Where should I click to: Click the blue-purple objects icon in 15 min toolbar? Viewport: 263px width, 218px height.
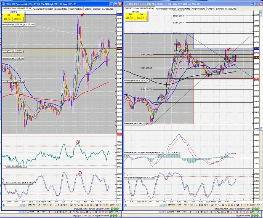coord(219,205)
